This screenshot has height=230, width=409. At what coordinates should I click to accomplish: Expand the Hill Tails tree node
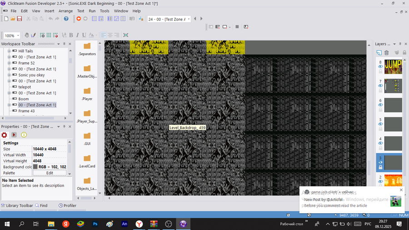tap(9, 51)
